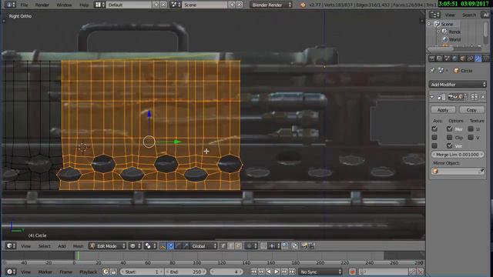Open the Window menu
Image resolution: width=493 pixels, height=277 pixels.
pyautogui.click(x=64, y=5)
